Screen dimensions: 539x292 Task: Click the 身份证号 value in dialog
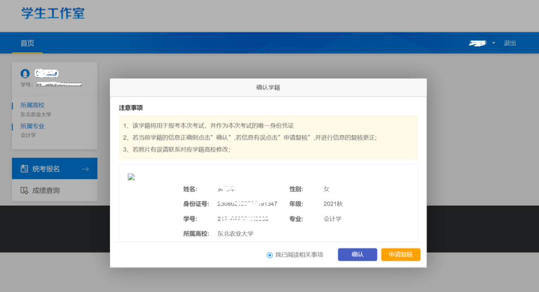247,204
